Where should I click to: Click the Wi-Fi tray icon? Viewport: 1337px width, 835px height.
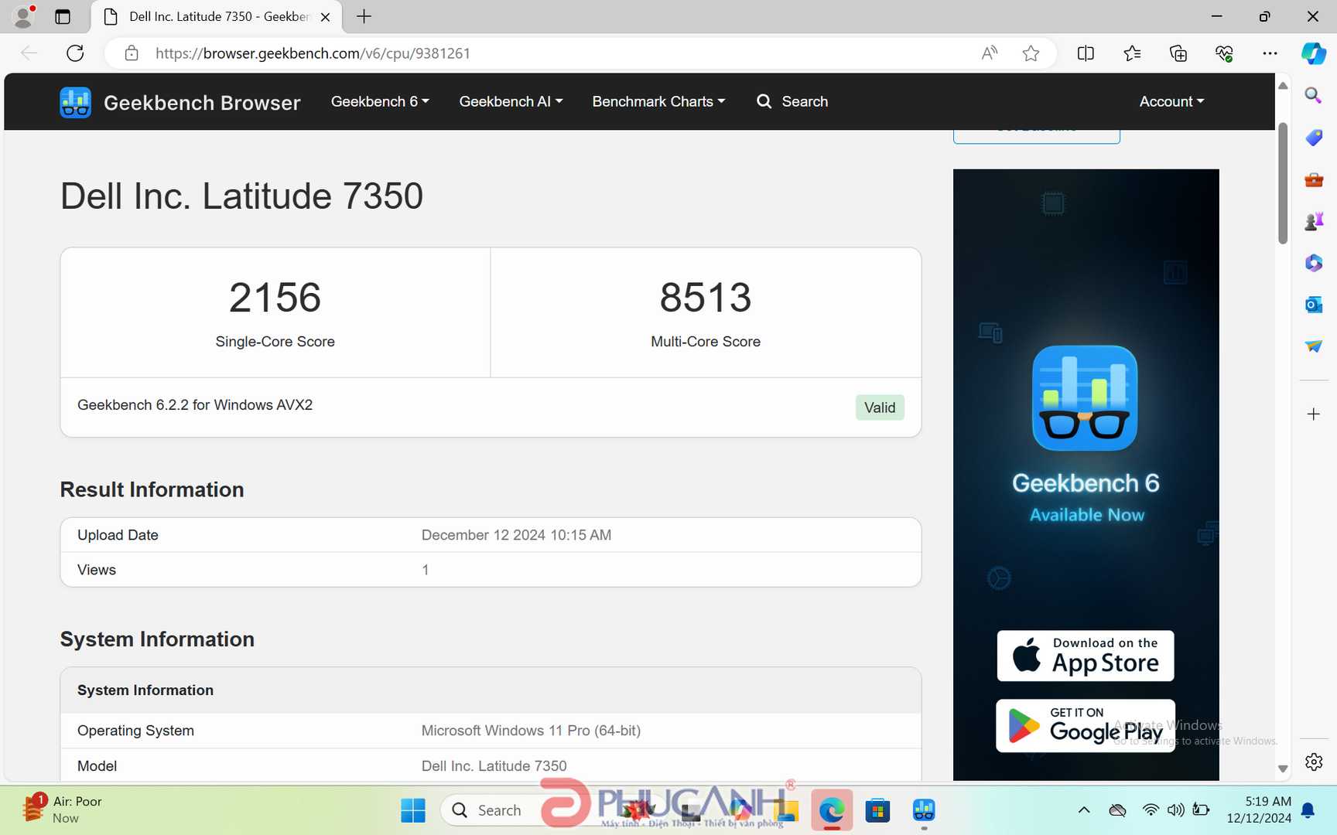click(x=1151, y=810)
